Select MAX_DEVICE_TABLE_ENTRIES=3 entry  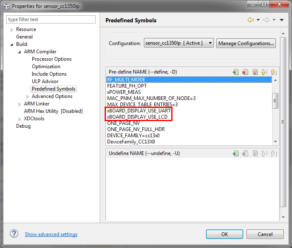point(189,105)
